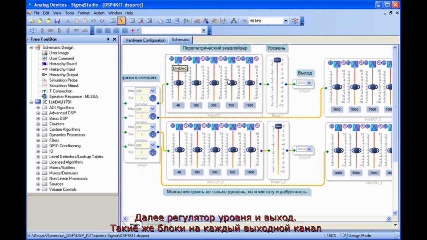Select T Connection in the toolbox tree
Screen dimensions: 427x240
click(x=60, y=91)
